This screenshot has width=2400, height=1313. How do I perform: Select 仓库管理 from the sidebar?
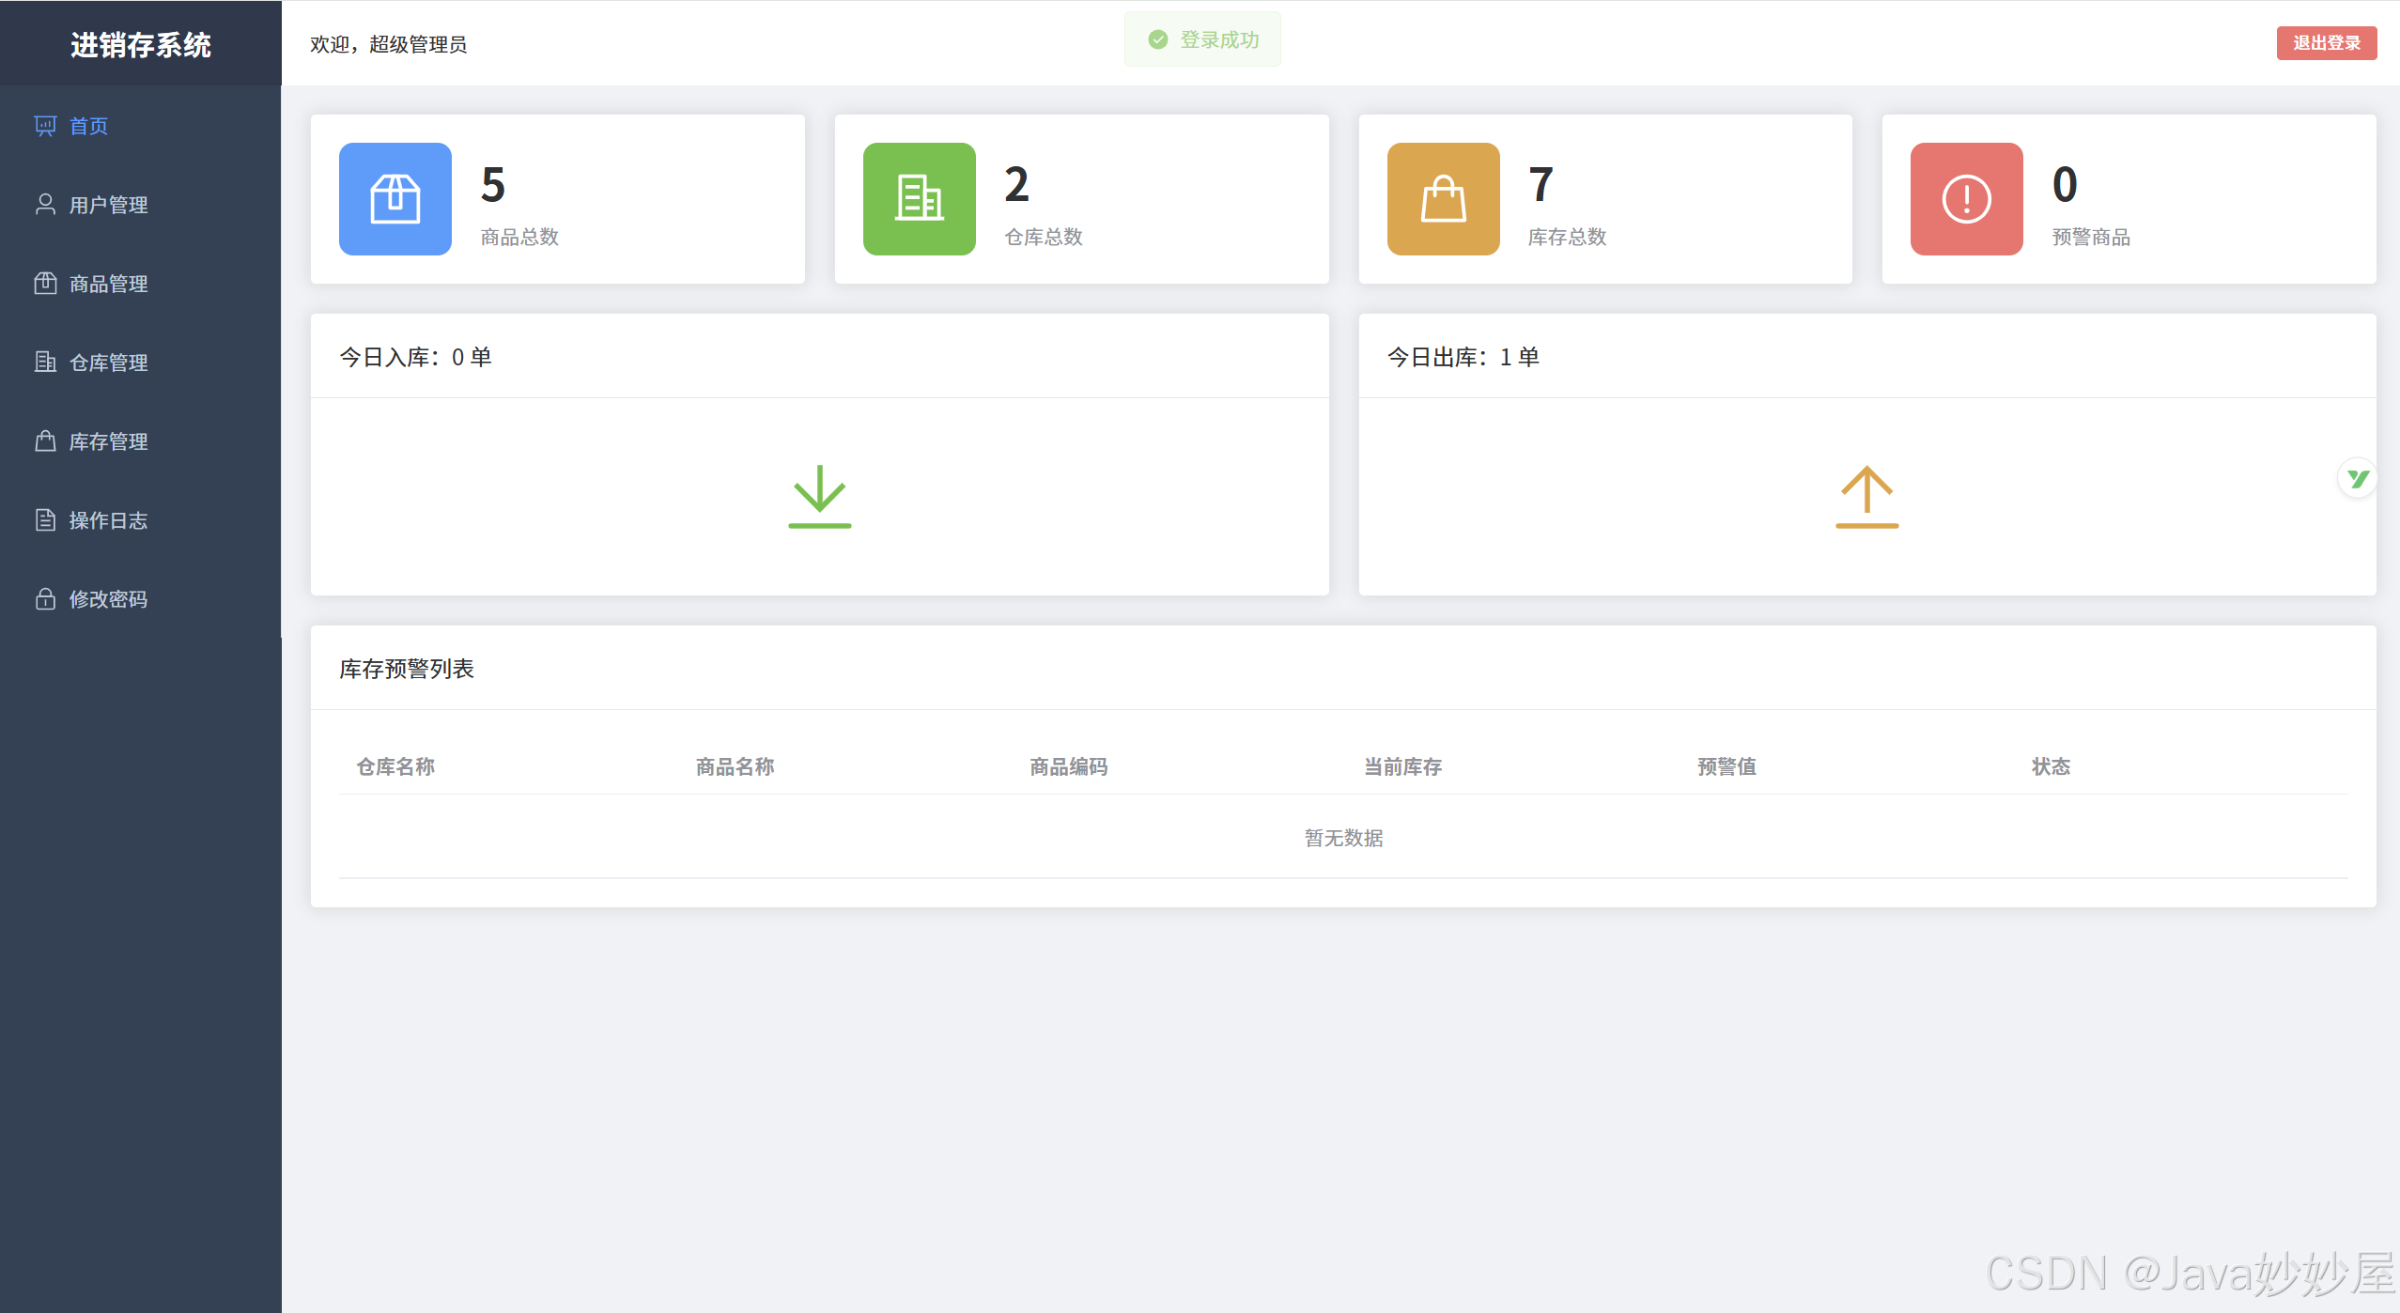pos(141,363)
